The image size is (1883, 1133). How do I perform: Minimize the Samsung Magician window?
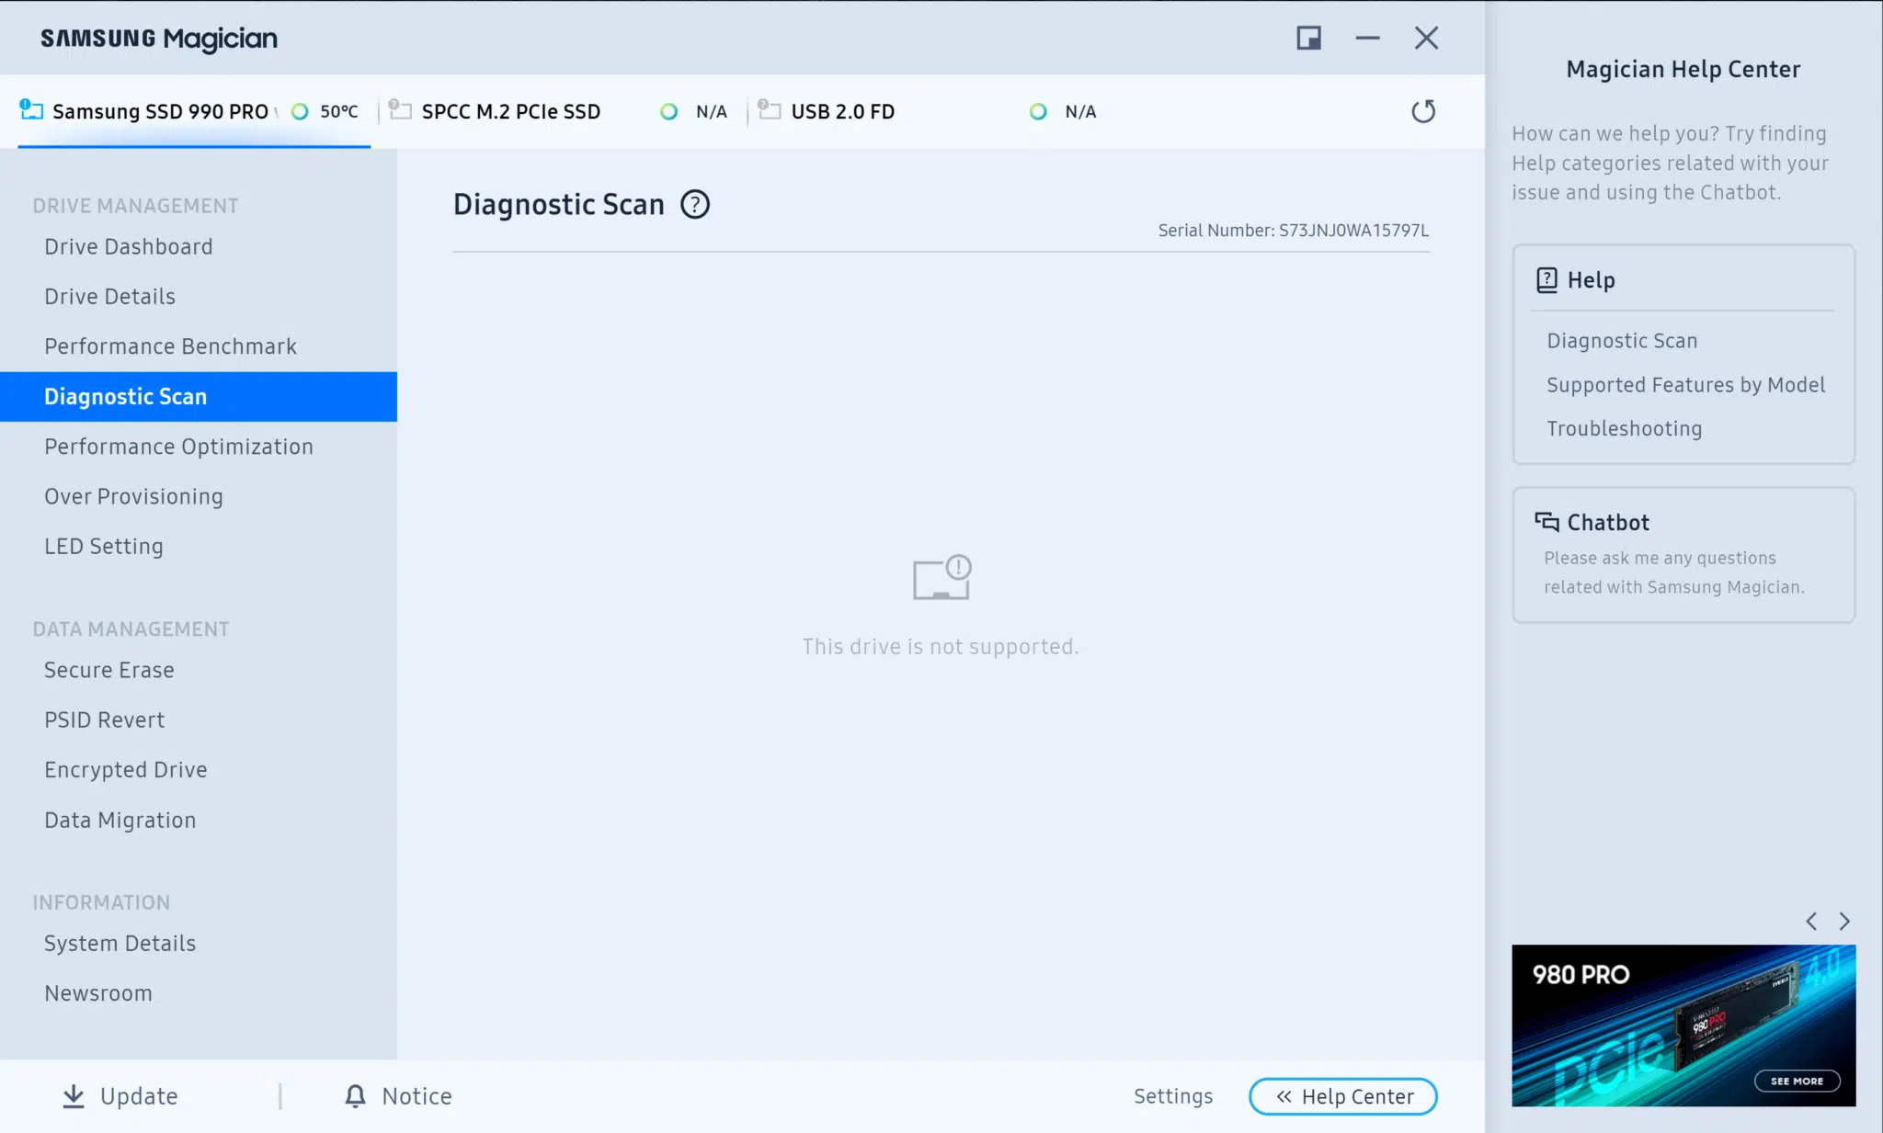(1368, 38)
